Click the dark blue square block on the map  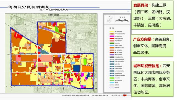point(77,68)
